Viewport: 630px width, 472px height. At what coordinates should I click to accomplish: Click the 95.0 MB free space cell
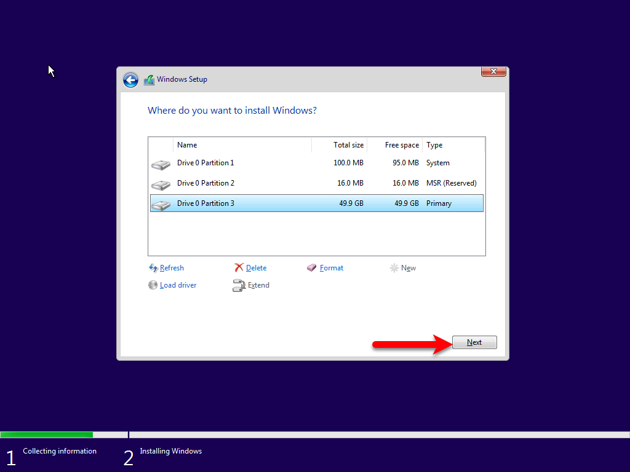[x=405, y=163]
